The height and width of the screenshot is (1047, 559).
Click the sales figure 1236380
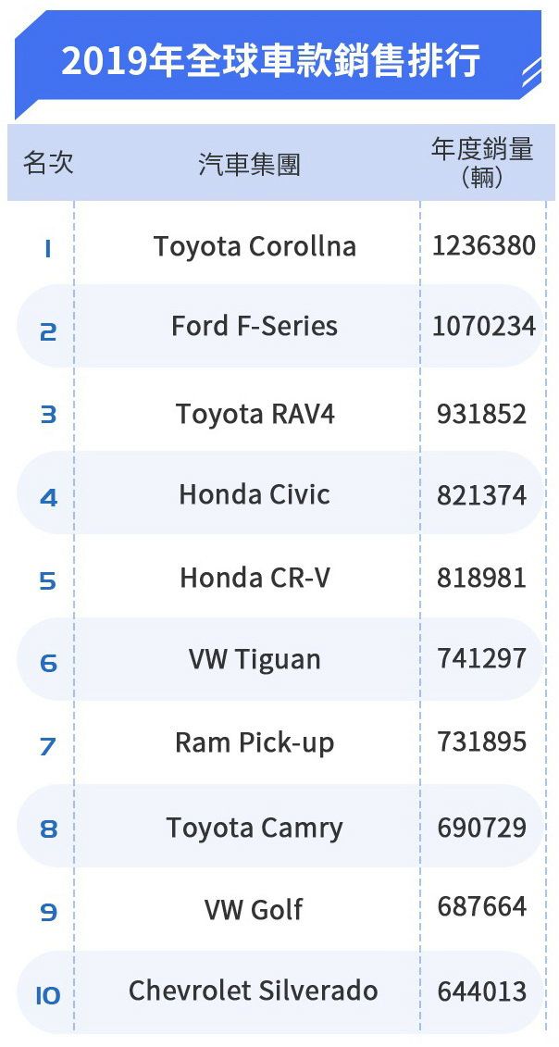[483, 245]
